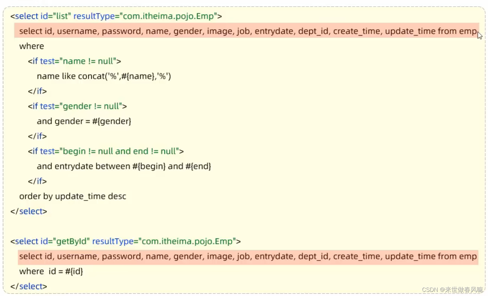
Task: Click the line "and gender = #{gender}"
Action: [84, 121]
